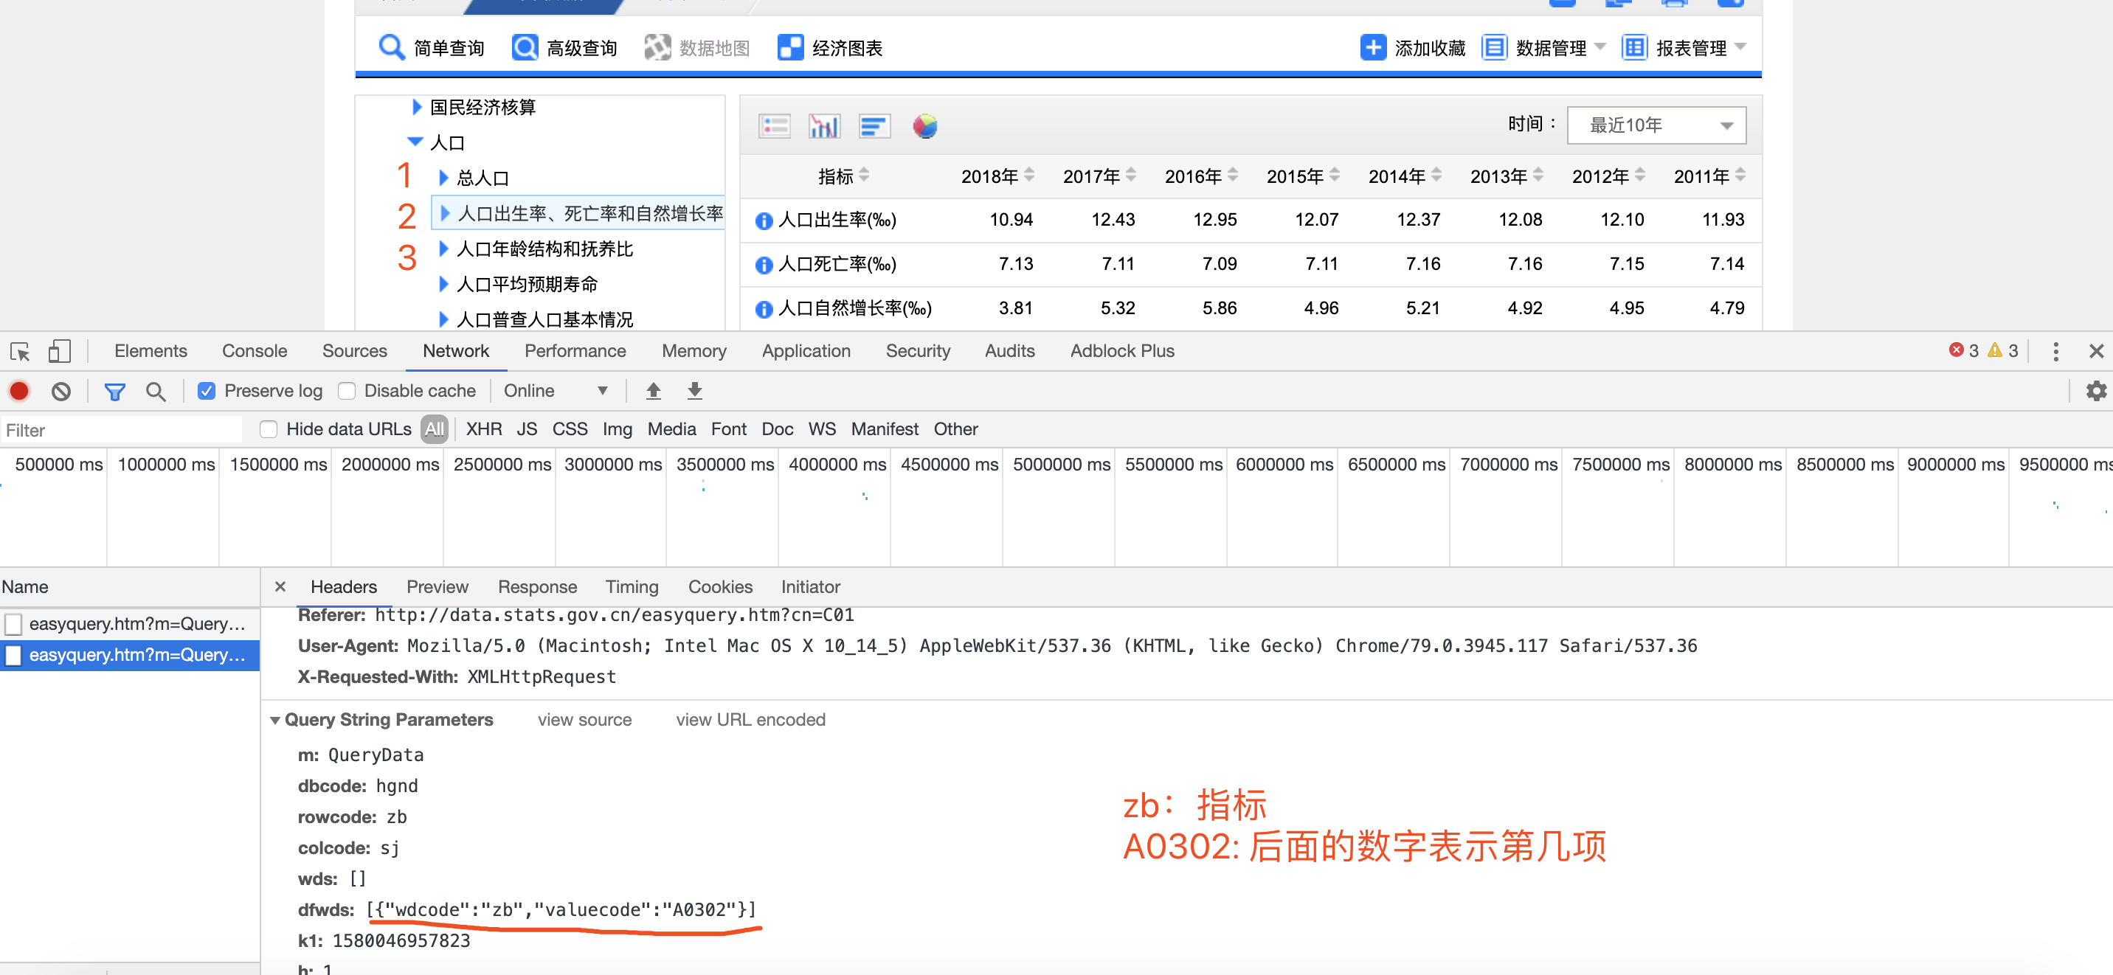
Task: Enable Disable cache
Action: [x=347, y=391]
